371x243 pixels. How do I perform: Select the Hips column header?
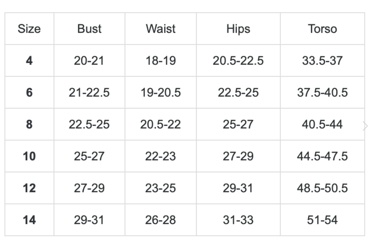click(238, 29)
